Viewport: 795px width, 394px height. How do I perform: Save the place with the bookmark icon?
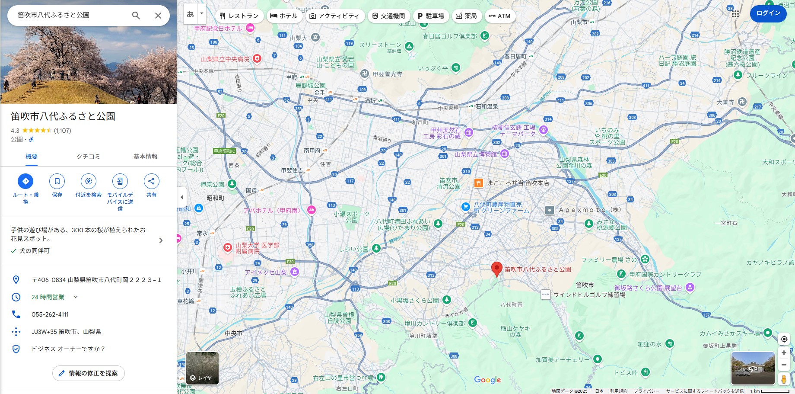[57, 181]
